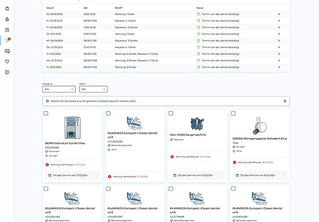319x222 pixels.
Task: Select the PLANMECA UCIG776699 device checkbox
Action: click(x=171, y=189)
